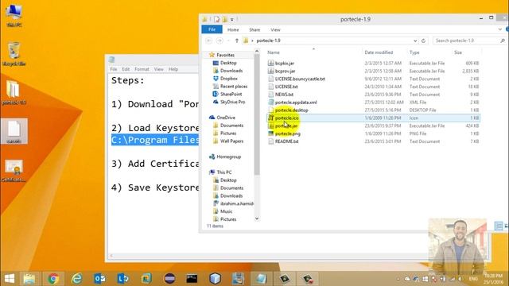Open Quick Access Toolbar customize dropdown
This screenshot has width=509, height=286.
(232, 19)
